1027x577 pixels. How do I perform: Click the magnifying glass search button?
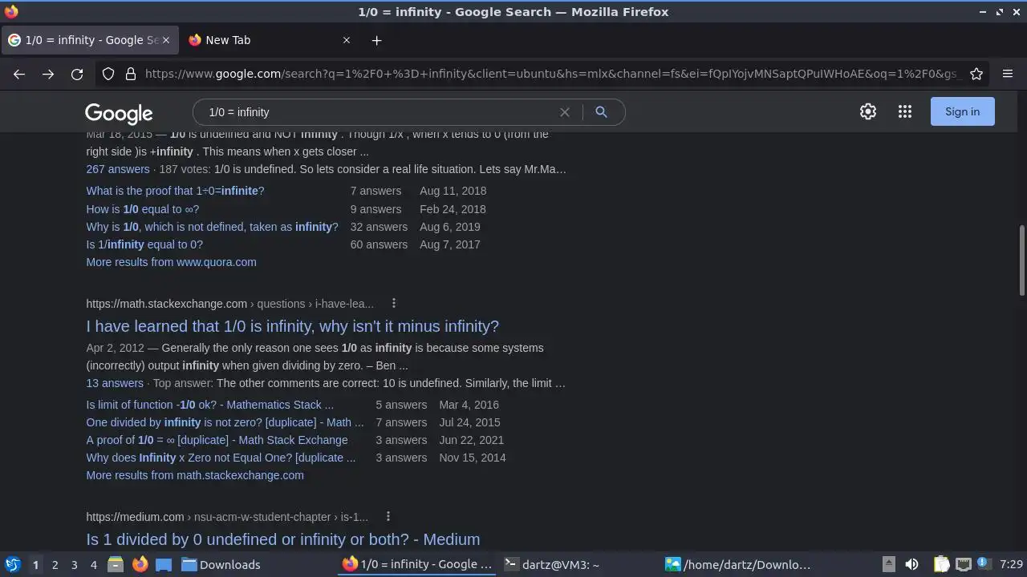tap(601, 112)
